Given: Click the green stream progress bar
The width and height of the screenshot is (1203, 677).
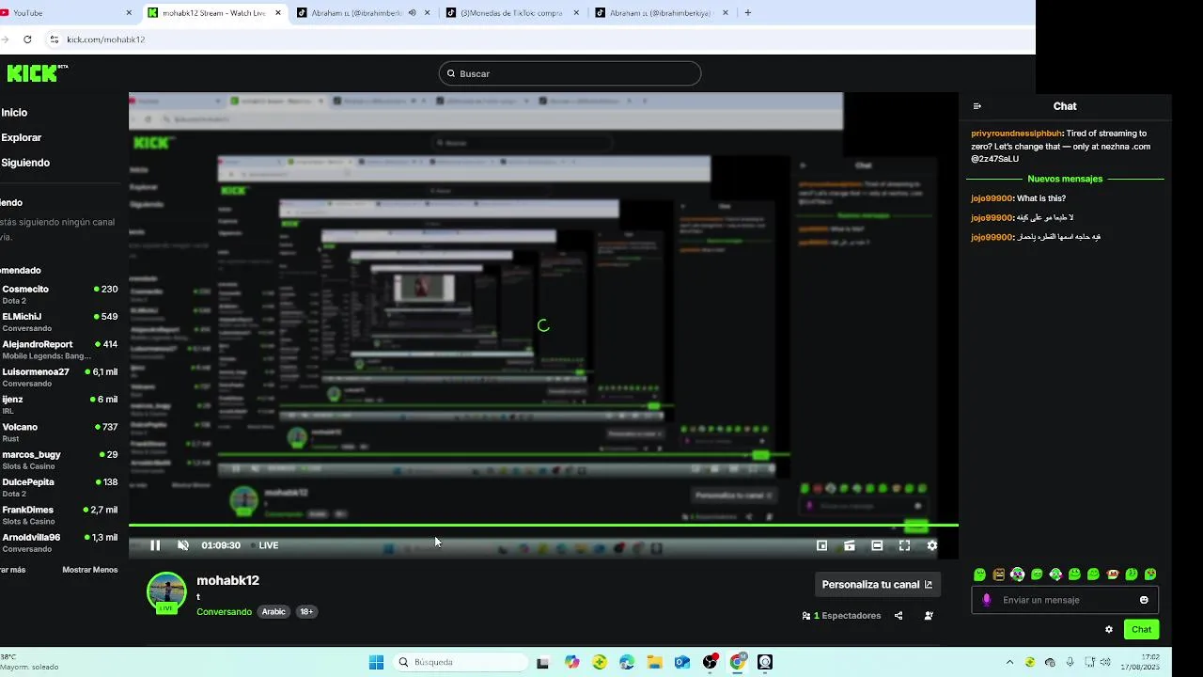Looking at the screenshot, I should 543,525.
